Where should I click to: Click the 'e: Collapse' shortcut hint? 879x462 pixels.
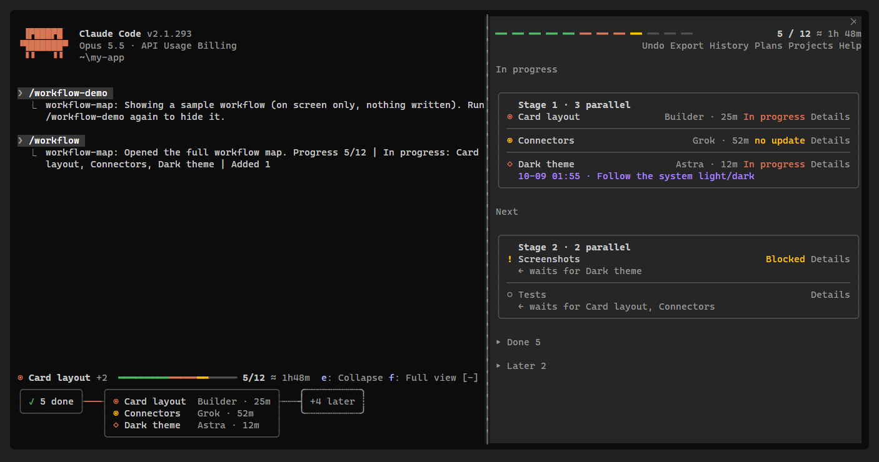[352, 378]
